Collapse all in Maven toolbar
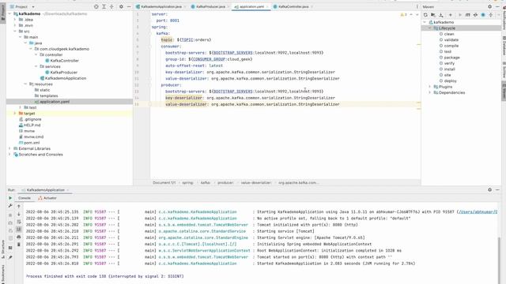Image resolution: width=506 pixels, height=284 pixels. click(x=491, y=15)
